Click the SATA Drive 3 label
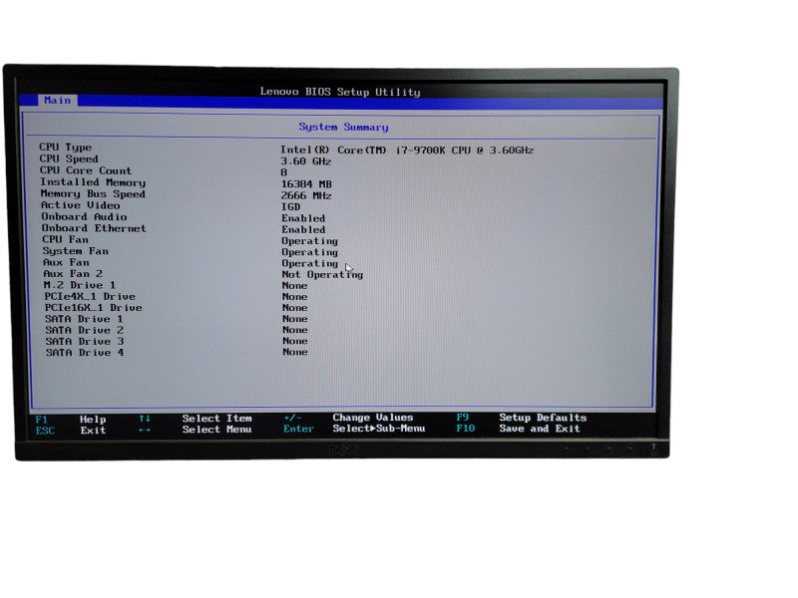798x598 pixels. (85, 341)
